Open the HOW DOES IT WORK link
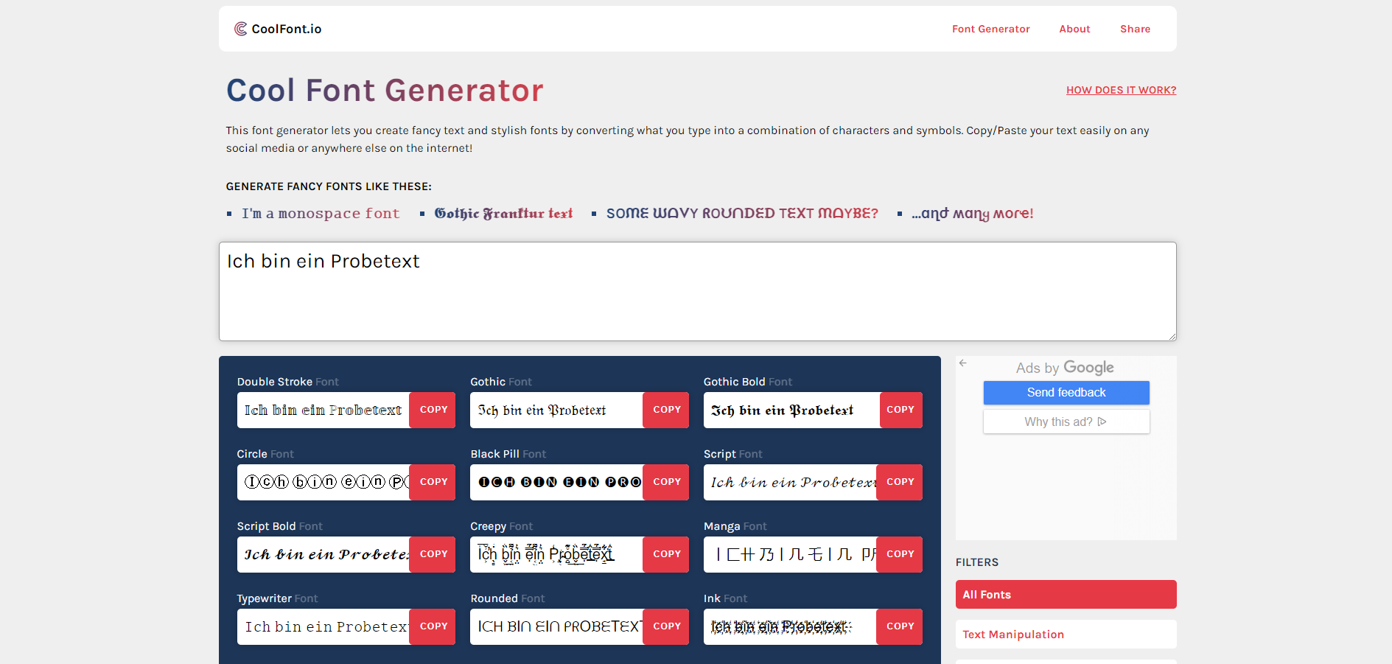The width and height of the screenshot is (1392, 664). point(1121,89)
